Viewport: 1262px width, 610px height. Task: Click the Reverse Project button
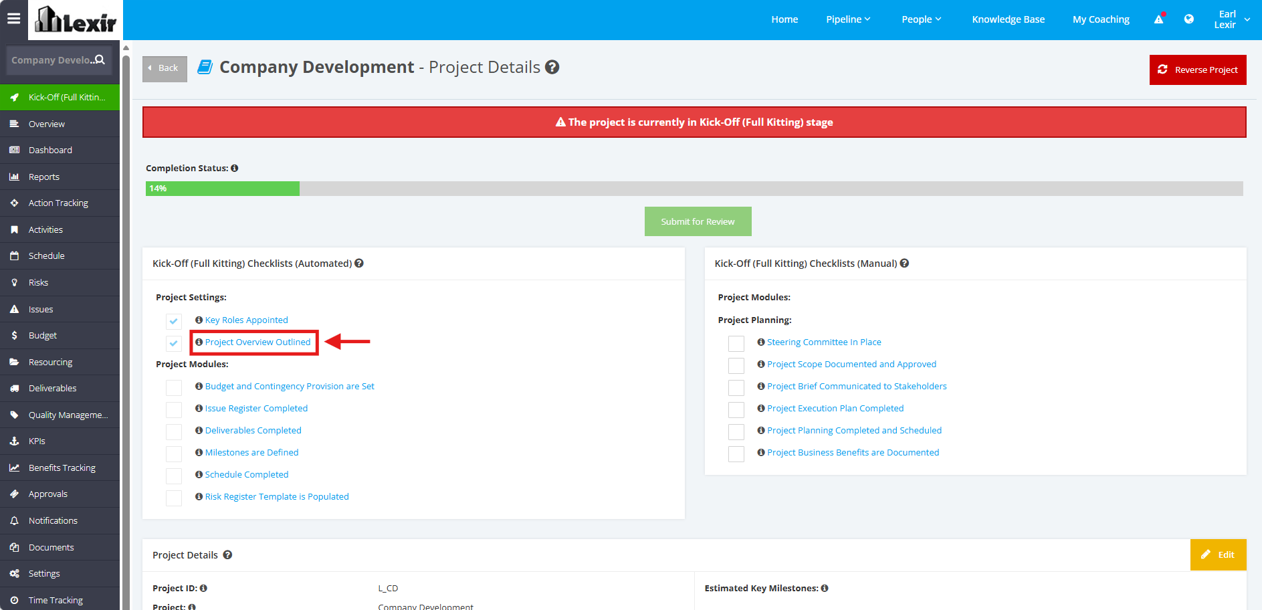click(1198, 70)
